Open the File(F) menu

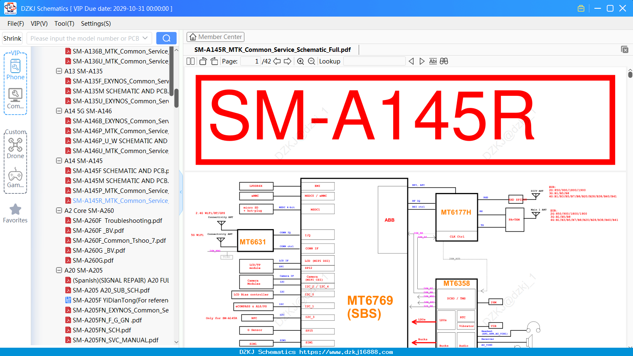click(x=16, y=24)
